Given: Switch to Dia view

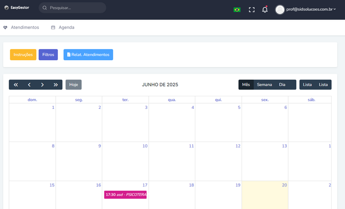Looking at the screenshot, I should pyautogui.click(x=282, y=85).
